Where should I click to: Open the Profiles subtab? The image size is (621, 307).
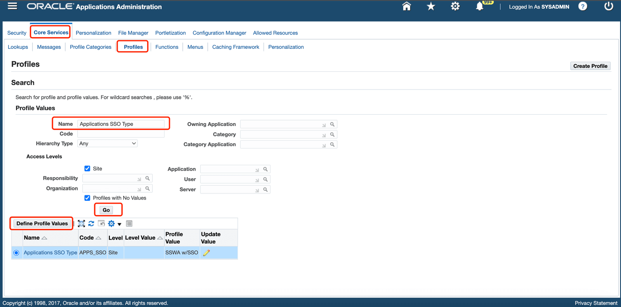click(133, 47)
